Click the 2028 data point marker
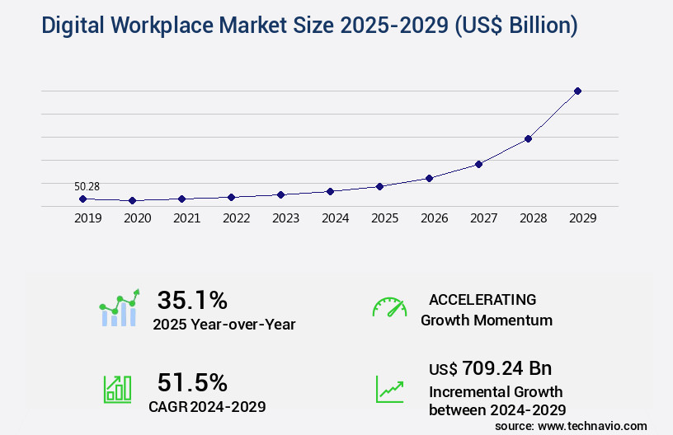This screenshot has width=673, height=435. [528, 138]
